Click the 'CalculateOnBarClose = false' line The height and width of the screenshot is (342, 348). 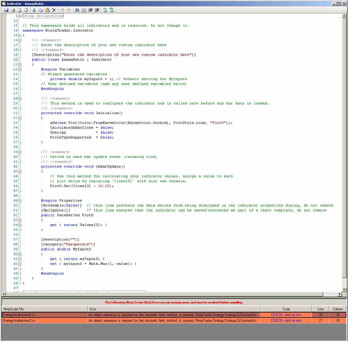click(82, 128)
